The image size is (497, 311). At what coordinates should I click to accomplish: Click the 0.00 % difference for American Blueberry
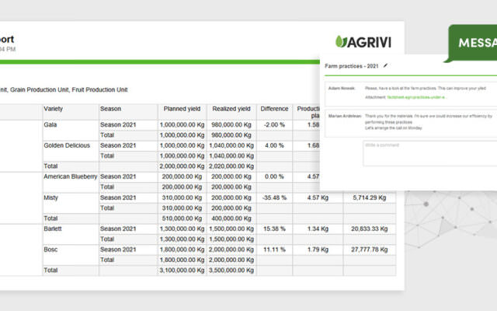tap(274, 176)
